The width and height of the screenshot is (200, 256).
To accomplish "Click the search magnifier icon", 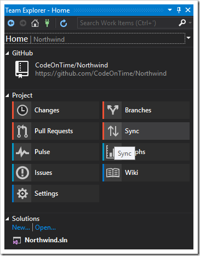I will pyautogui.click(x=182, y=23).
